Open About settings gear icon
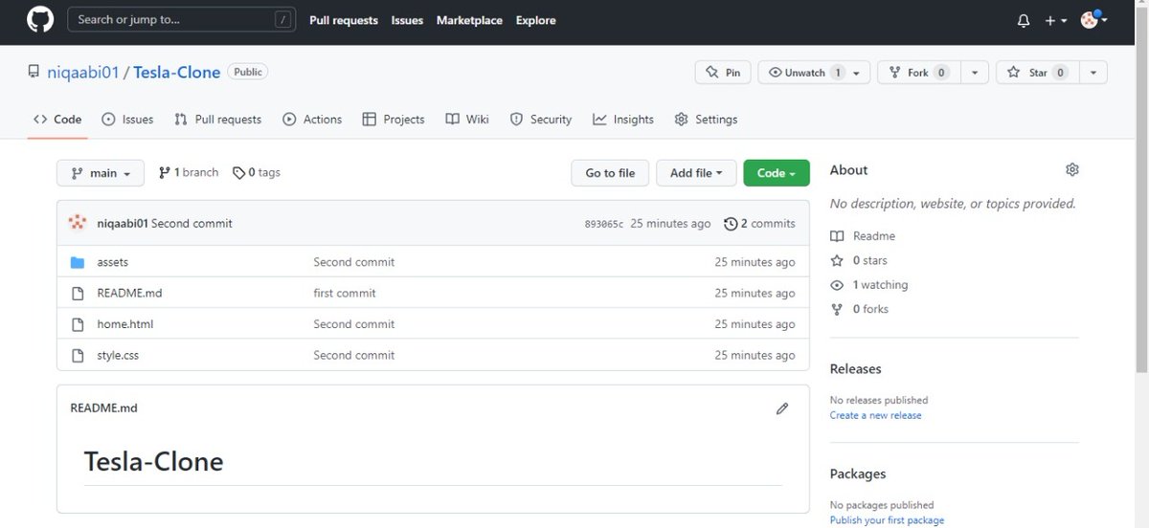 1072,169
